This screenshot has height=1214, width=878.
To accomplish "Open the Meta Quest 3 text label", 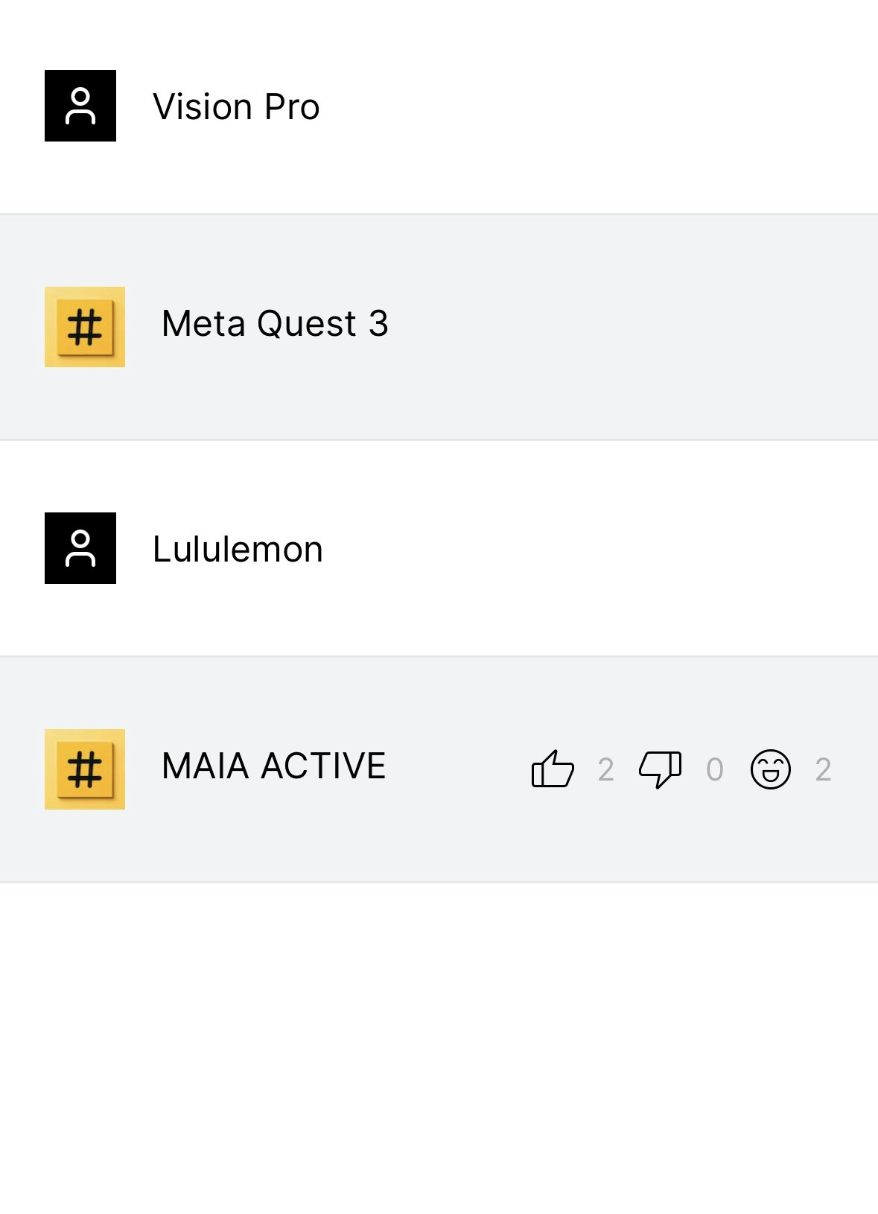I will (275, 324).
